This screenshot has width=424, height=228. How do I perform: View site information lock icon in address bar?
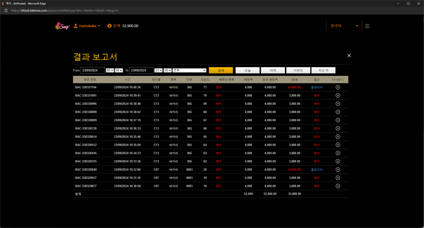(6, 10)
